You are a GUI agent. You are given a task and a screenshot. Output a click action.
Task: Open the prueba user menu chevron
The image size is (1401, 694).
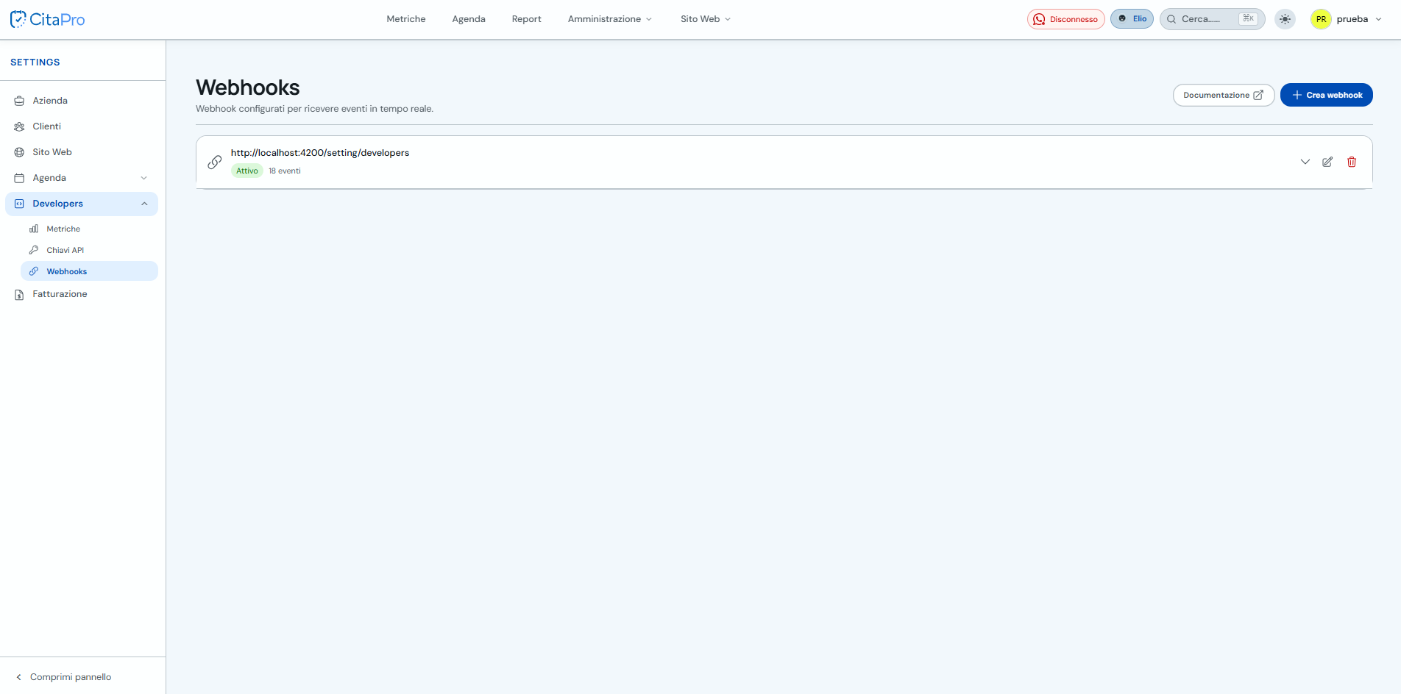[x=1378, y=19]
